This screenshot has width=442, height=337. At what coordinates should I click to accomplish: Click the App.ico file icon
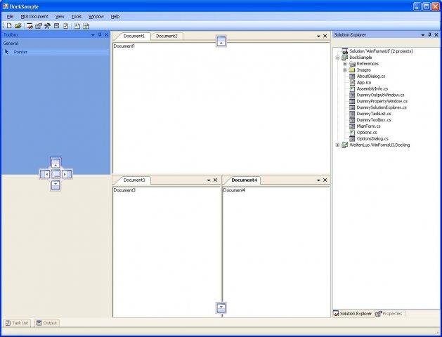coord(352,82)
